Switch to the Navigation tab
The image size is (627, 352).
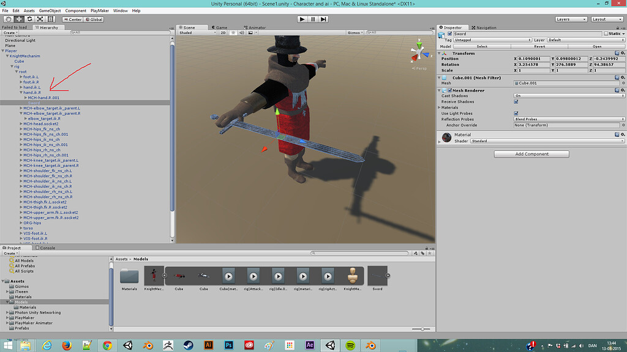483,27
